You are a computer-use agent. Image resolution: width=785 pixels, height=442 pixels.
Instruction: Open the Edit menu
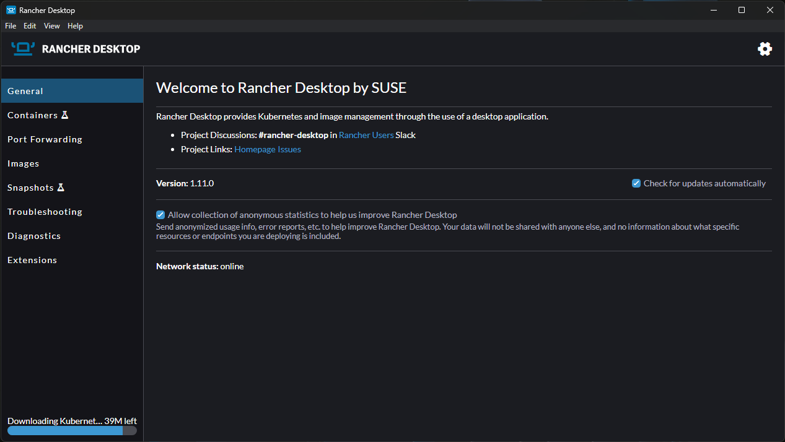click(x=30, y=26)
